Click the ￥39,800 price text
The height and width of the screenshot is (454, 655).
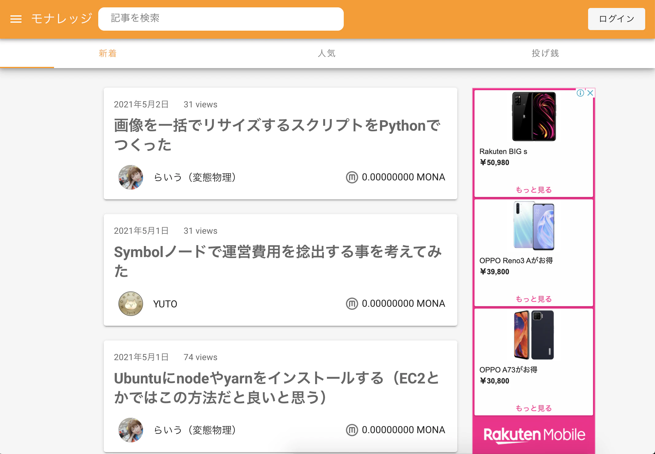[x=494, y=272]
